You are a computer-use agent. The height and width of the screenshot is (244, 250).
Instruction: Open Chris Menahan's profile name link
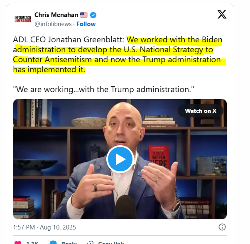[56, 15]
